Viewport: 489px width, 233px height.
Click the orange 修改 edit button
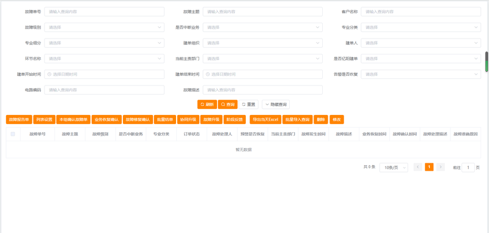[x=337, y=119]
